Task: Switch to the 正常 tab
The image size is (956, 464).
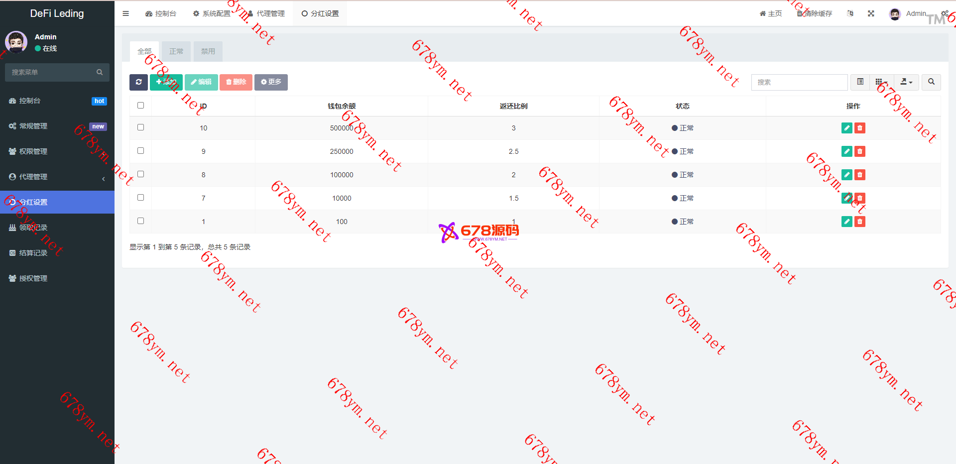Action: coord(176,51)
